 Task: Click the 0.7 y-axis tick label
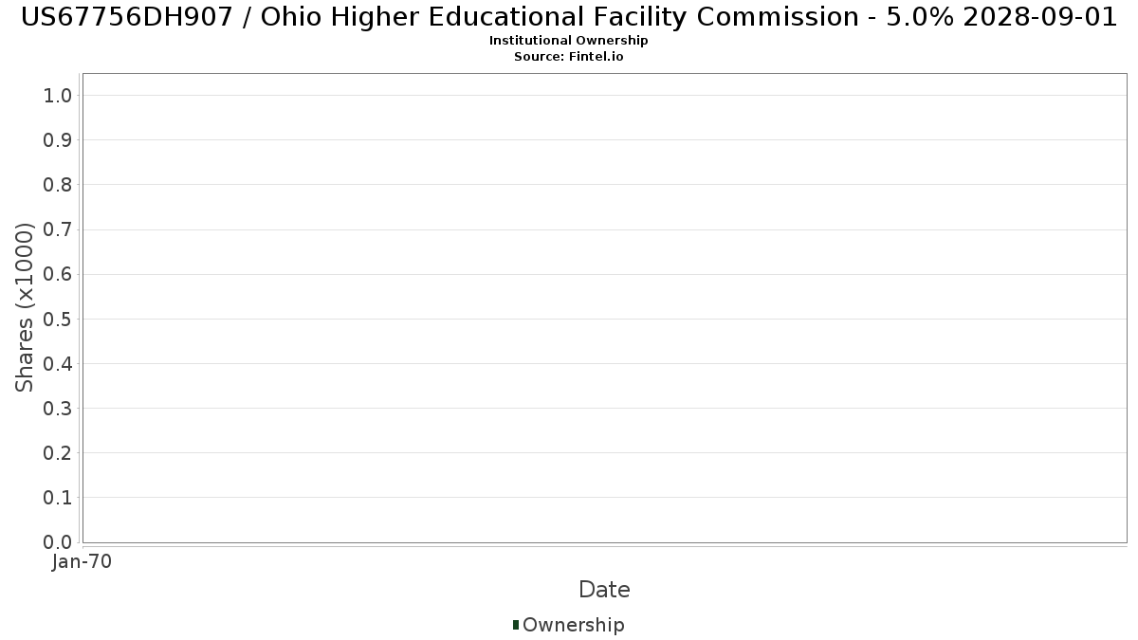(x=58, y=229)
